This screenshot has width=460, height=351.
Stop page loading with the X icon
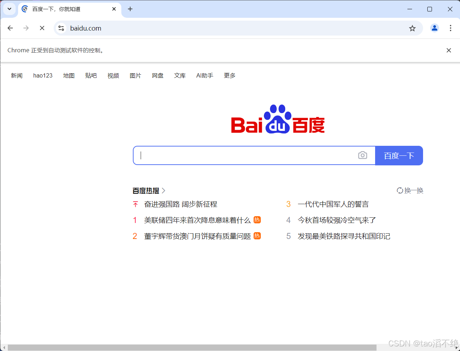point(42,28)
